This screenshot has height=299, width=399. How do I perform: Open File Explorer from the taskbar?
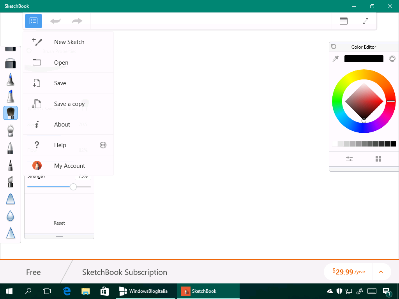point(85,291)
